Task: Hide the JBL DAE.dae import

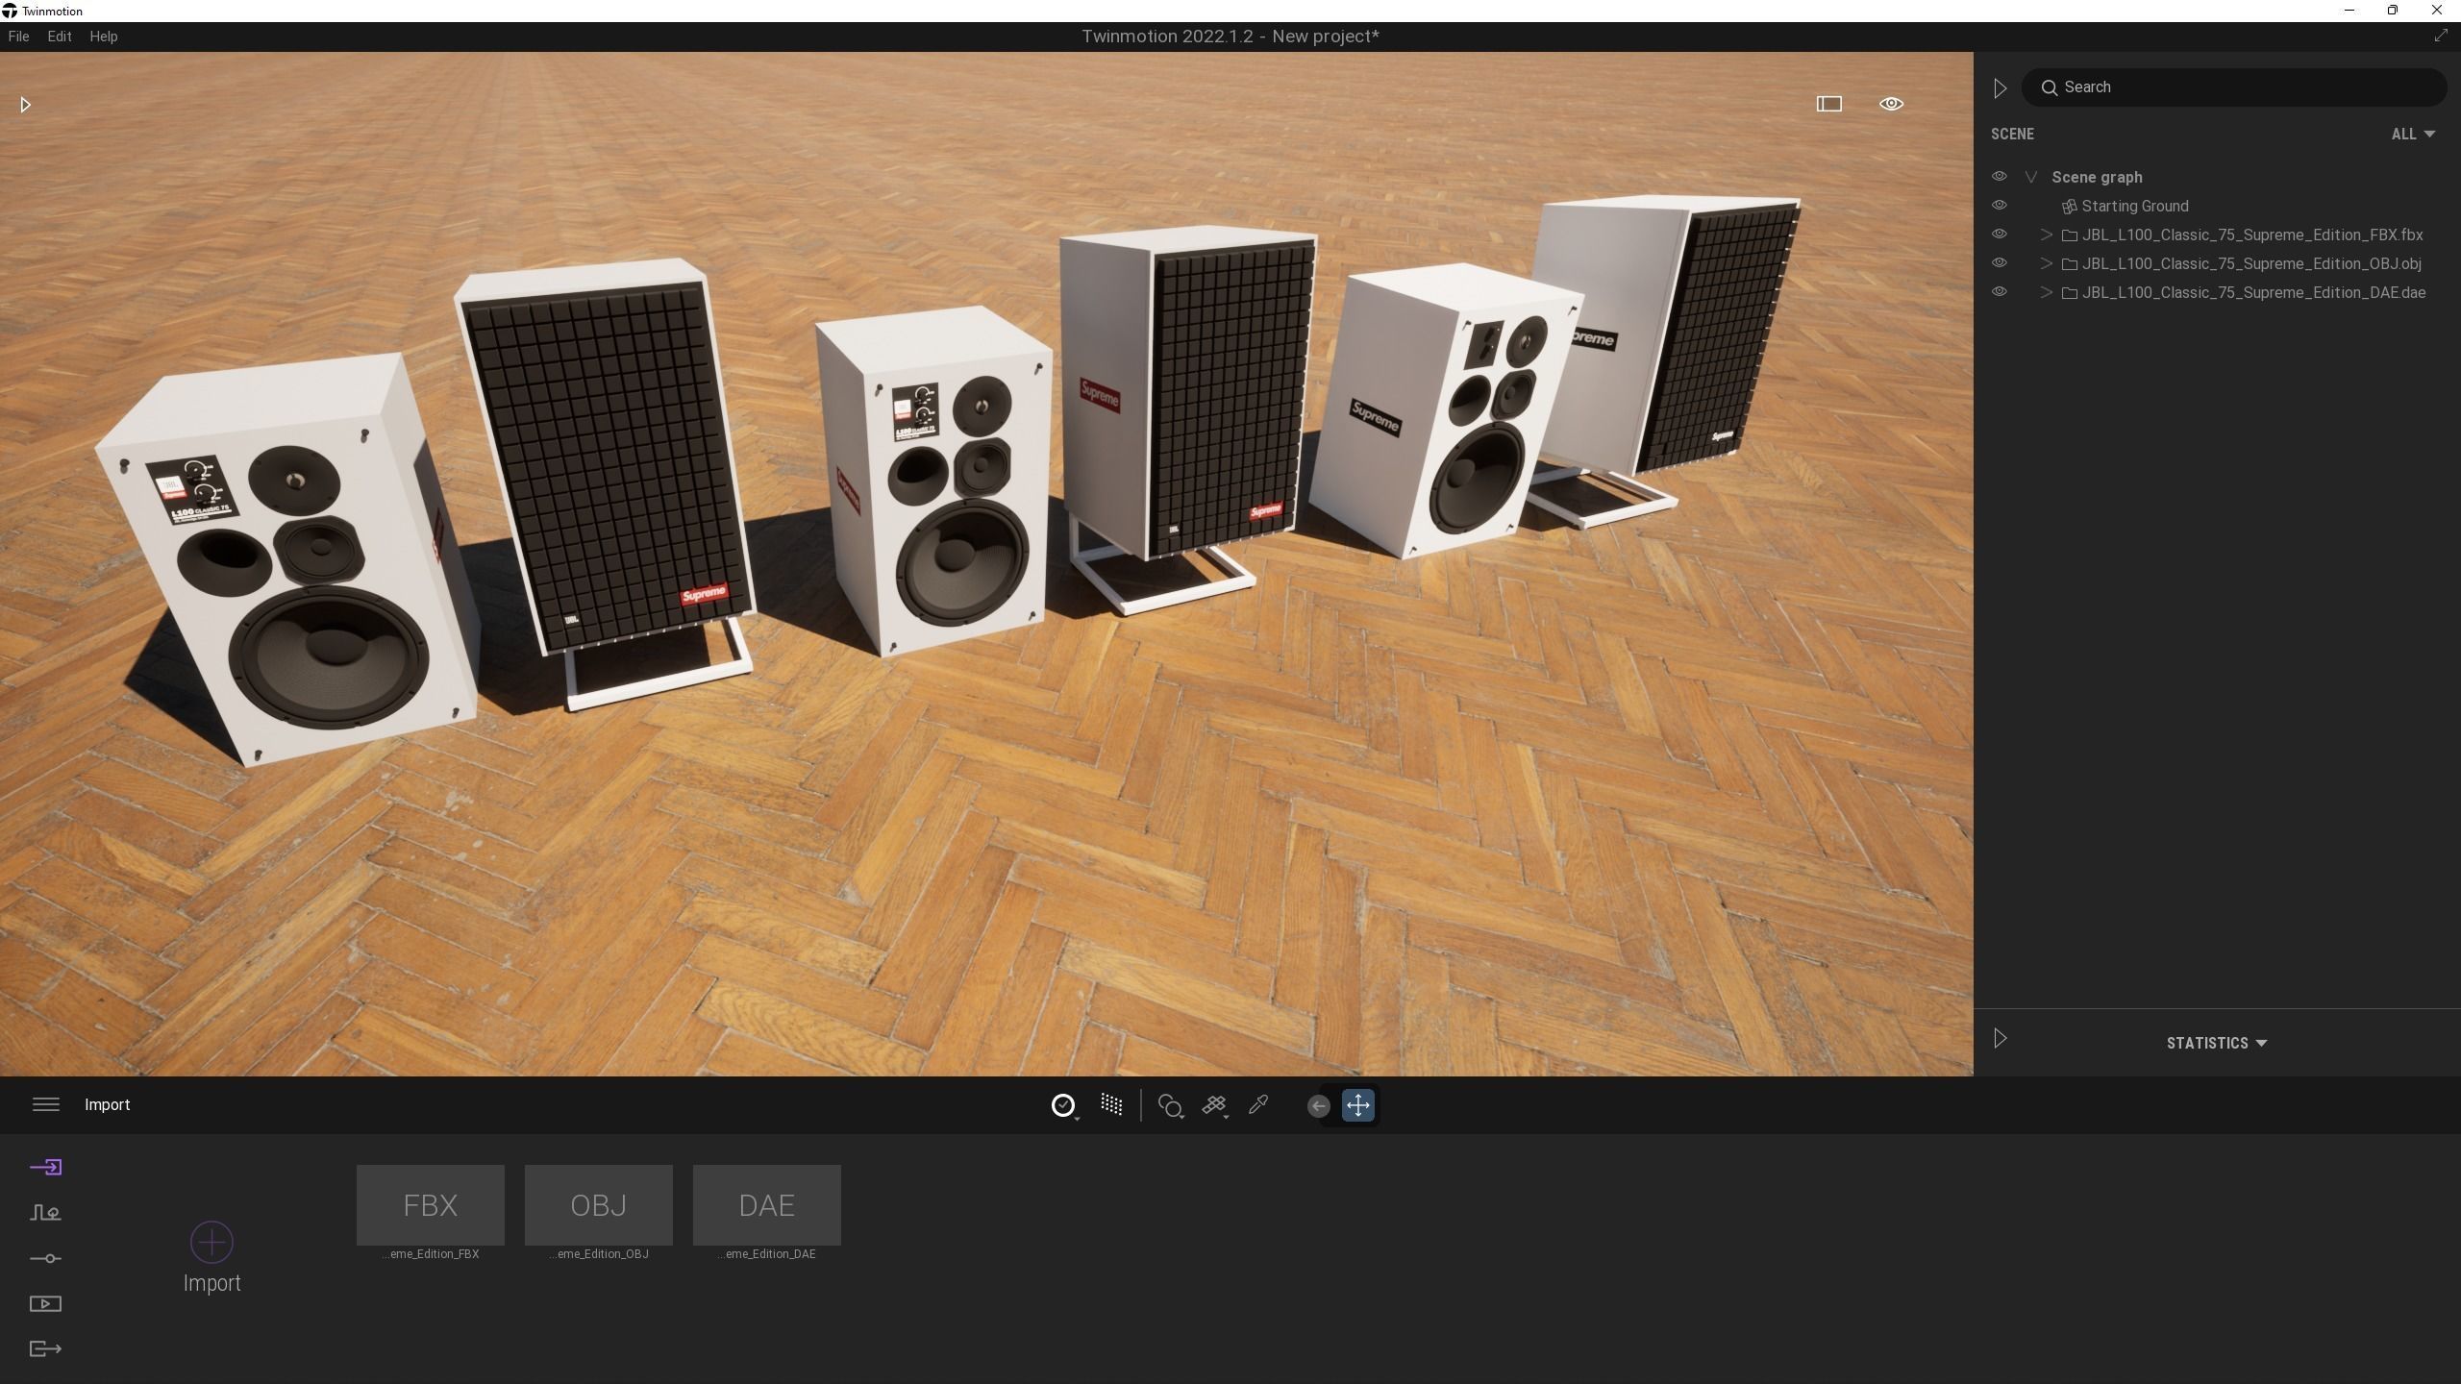Action: (1999, 292)
